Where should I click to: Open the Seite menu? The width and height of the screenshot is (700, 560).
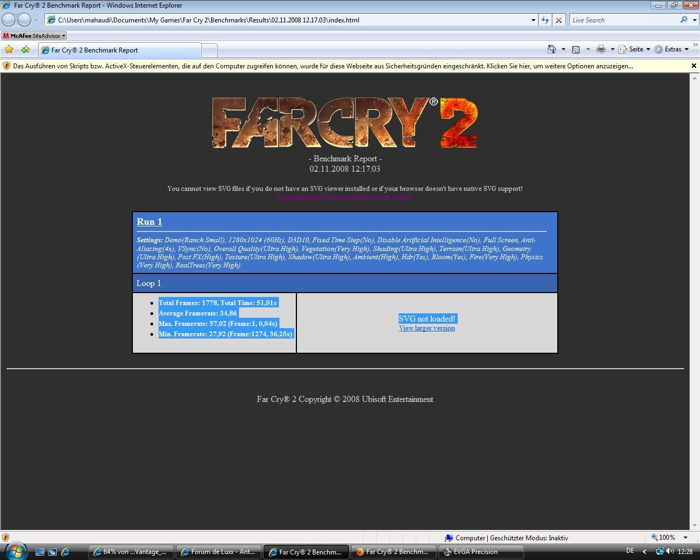click(634, 49)
